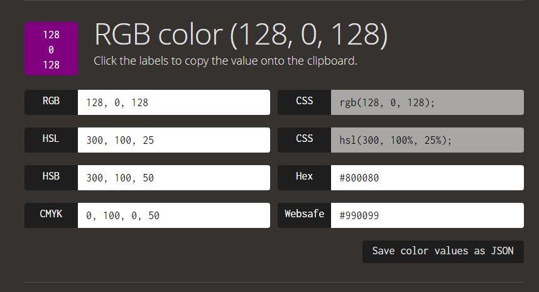Image resolution: width=539 pixels, height=292 pixels.
Task: Focus the HSB field containing 300, 100, 50
Action: [173, 178]
